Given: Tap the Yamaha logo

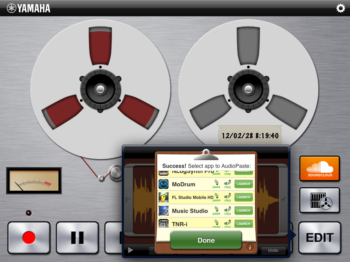Looking at the screenshot, I should [28, 9].
